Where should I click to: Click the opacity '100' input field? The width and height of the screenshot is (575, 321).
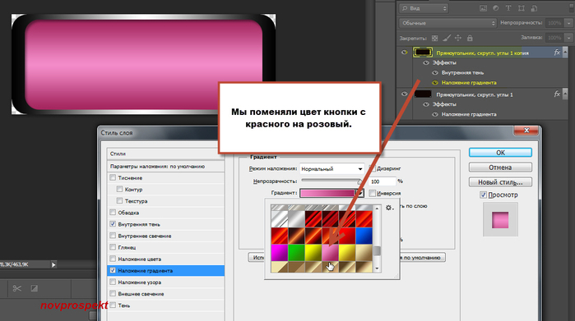click(x=383, y=181)
